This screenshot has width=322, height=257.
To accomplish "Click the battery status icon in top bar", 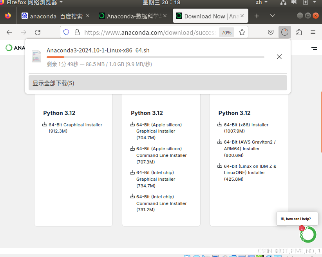I will (306, 2).
